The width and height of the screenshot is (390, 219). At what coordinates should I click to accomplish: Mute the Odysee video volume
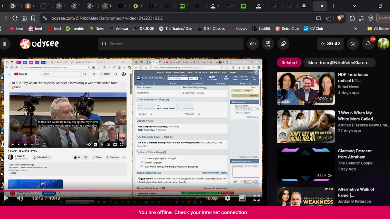pyautogui.click(x=20, y=198)
